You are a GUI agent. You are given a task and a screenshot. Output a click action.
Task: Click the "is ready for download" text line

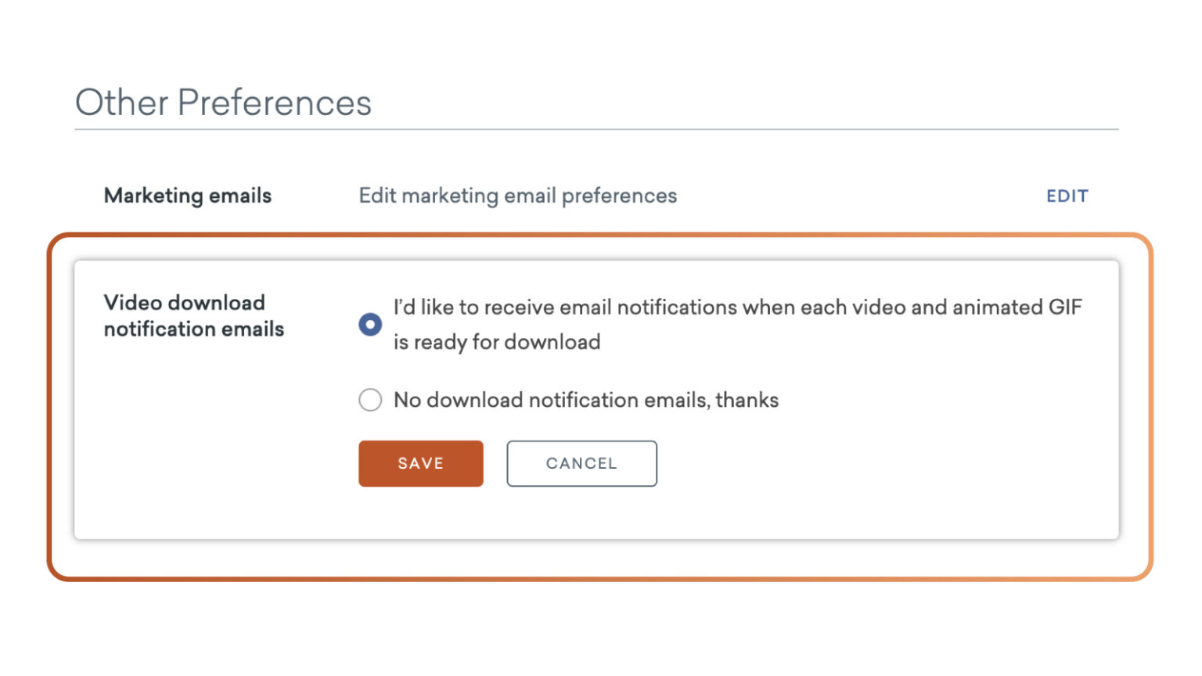point(497,342)
